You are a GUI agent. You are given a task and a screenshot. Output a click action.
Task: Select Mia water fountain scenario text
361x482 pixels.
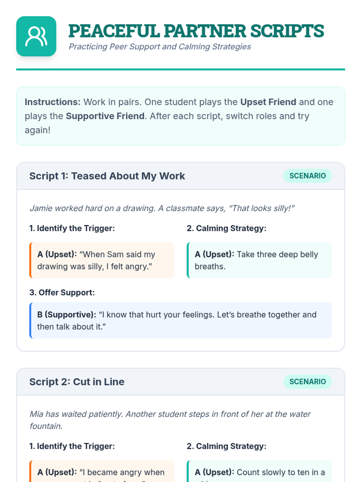pos(170,420)
